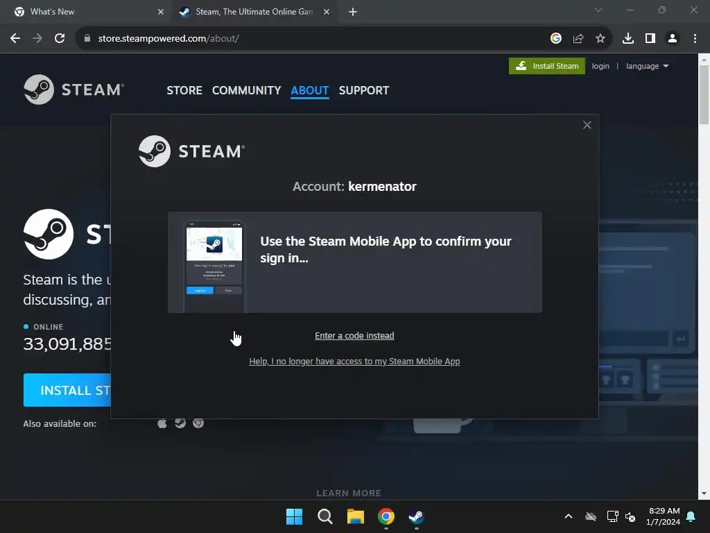
Task: Expand the language dropdown
Action: tap(647, 66)
